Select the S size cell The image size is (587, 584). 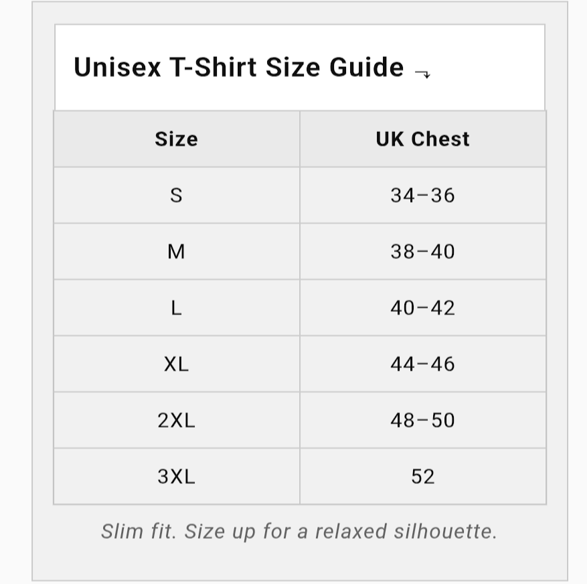pos(176,195)
